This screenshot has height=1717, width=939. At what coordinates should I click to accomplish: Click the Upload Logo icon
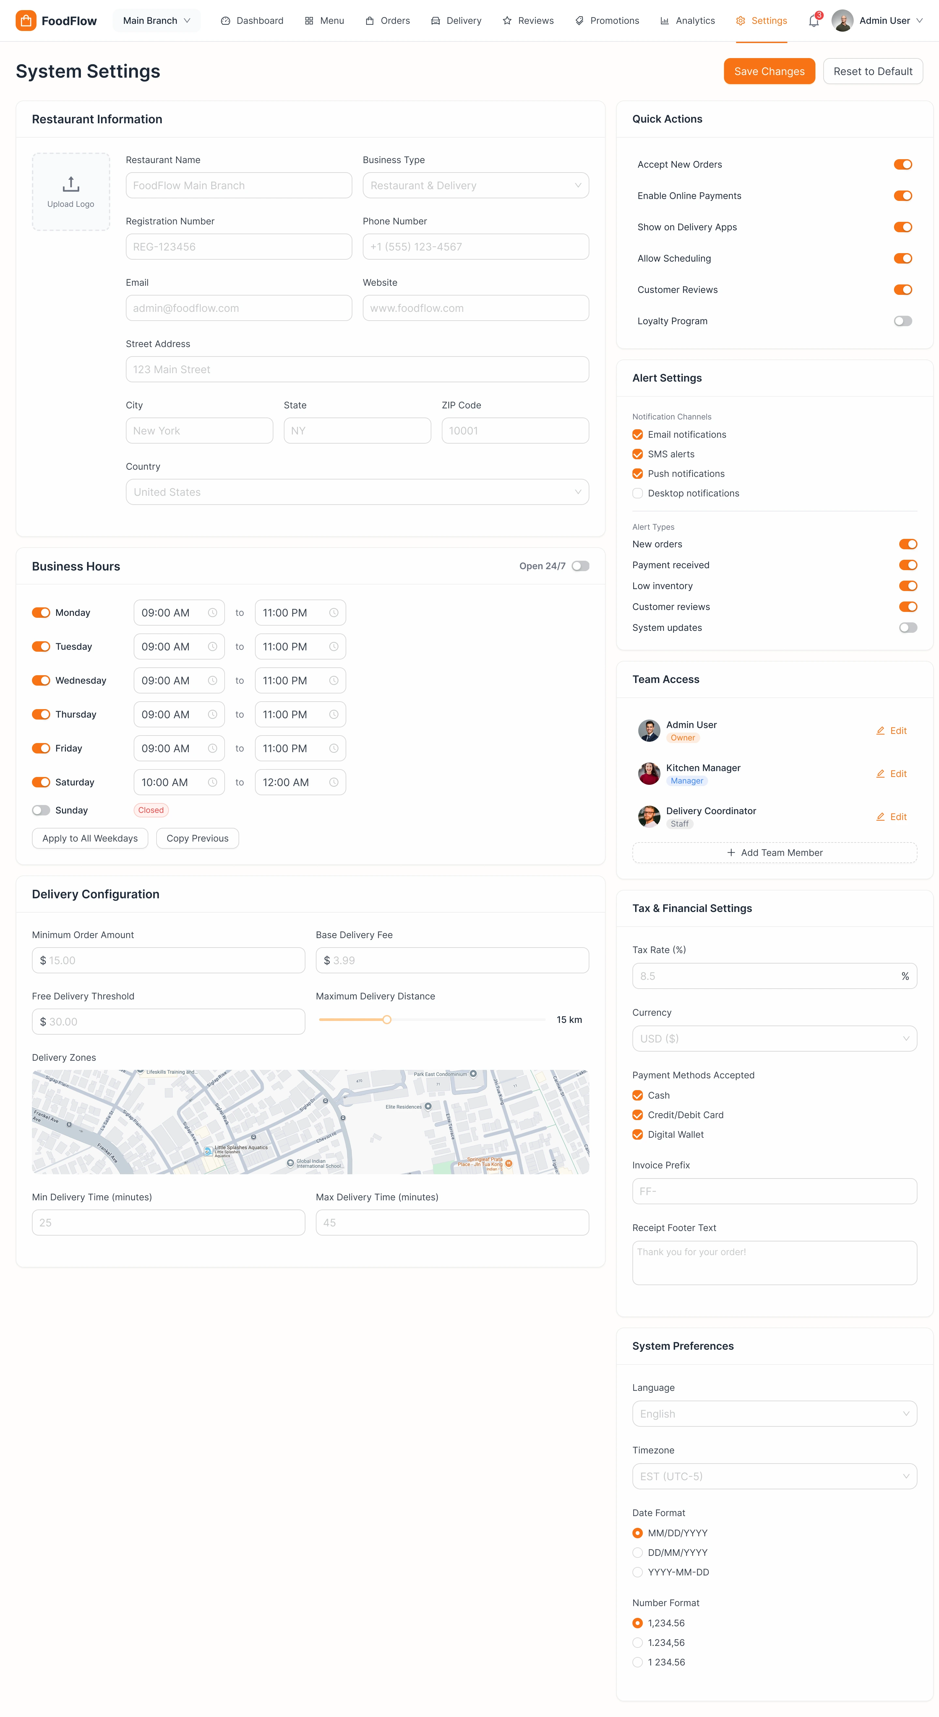pyautogui.click(x=71, y=184)
